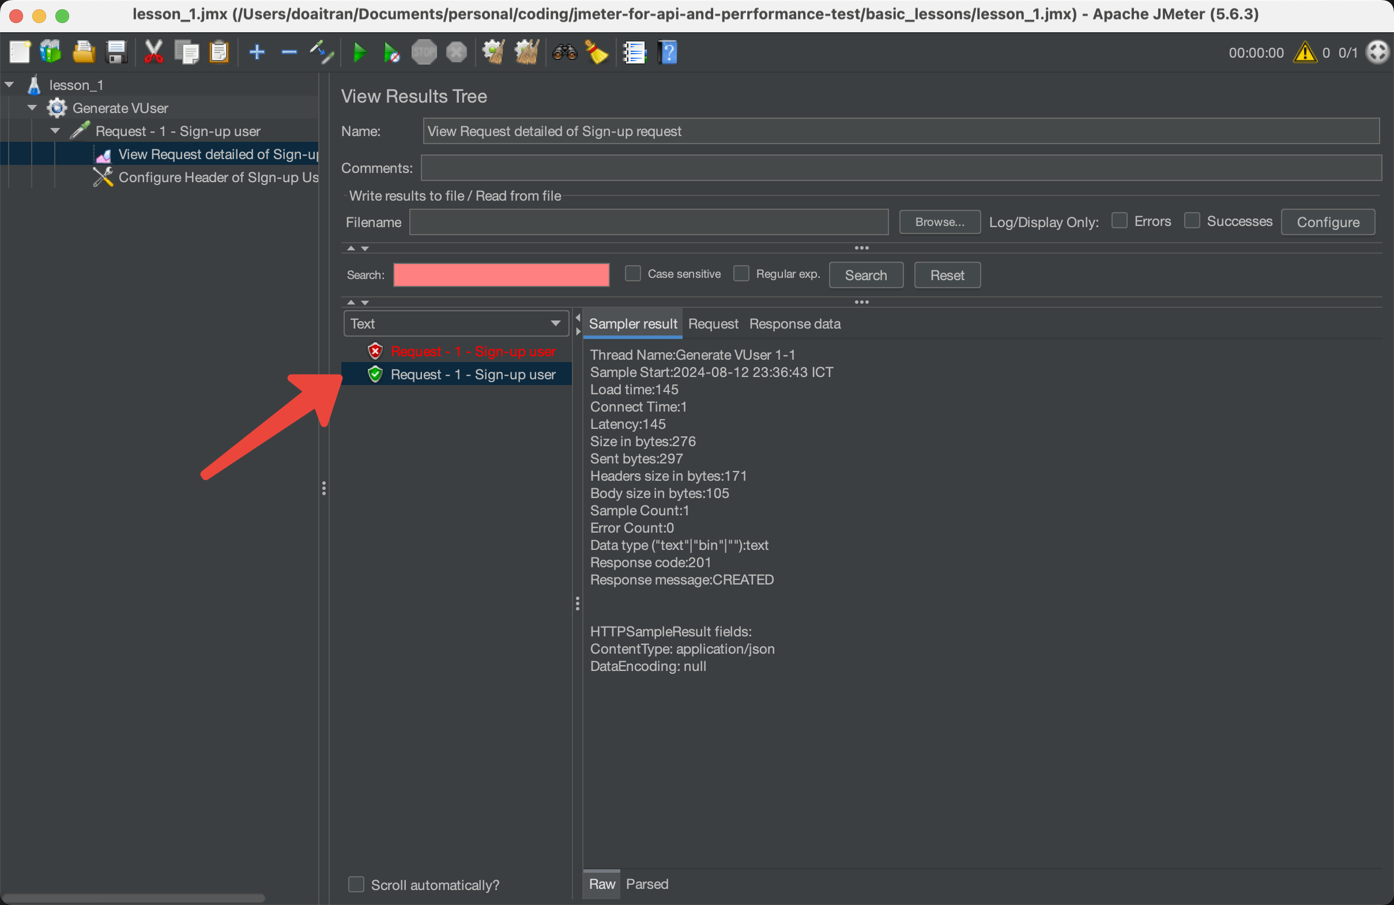Click the Paste clipboard icon
The width and height of the screenshot is (1394, 905).
click(219, 52)
